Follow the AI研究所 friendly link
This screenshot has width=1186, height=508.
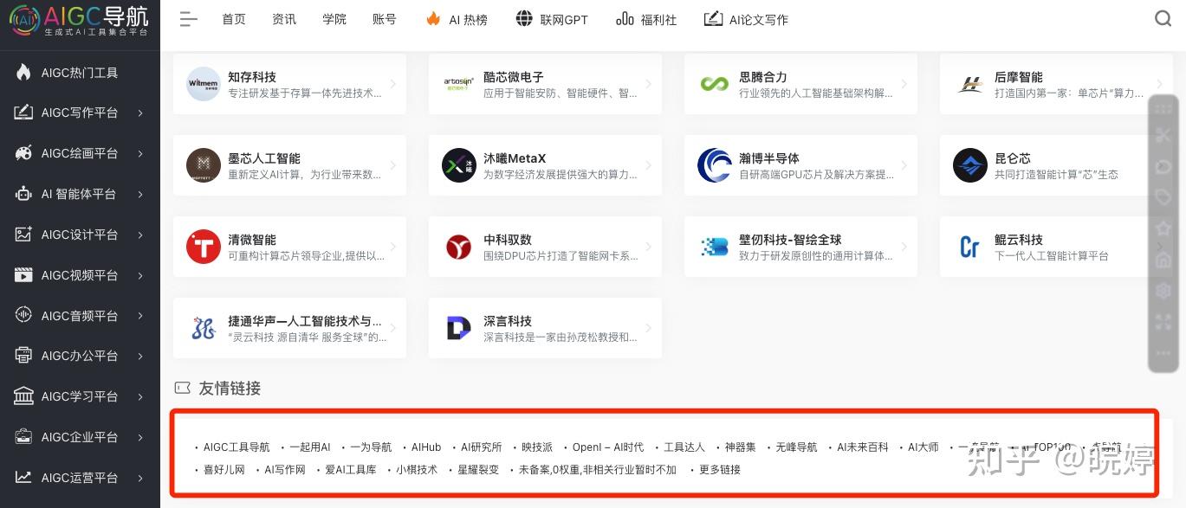[x=481, y=447]
